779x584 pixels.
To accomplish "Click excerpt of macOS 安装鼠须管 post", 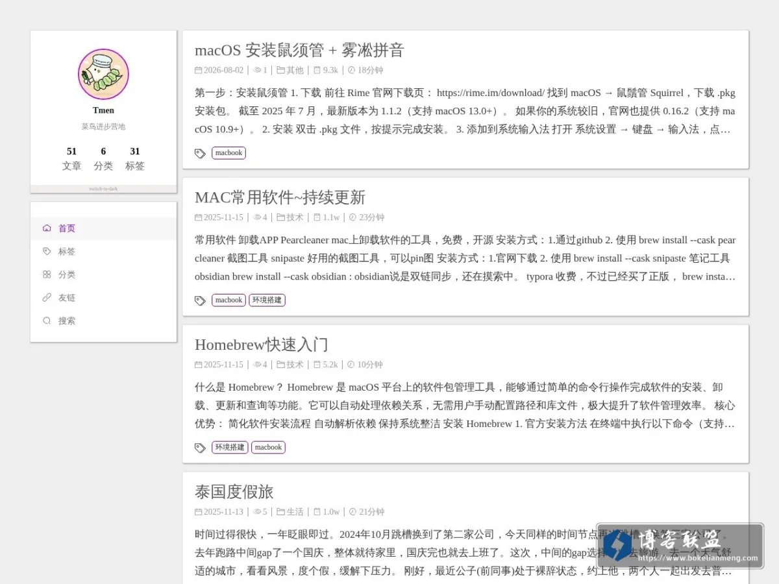I will pos(465,111).
